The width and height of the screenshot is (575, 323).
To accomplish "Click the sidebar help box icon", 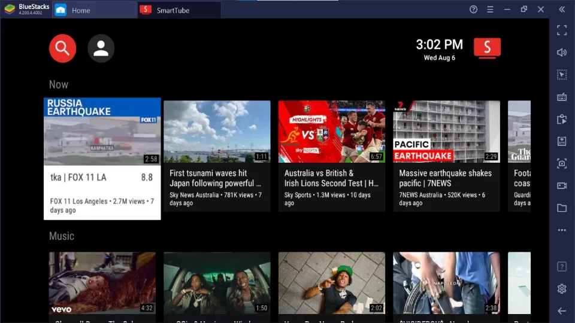I will coord(562,267).
